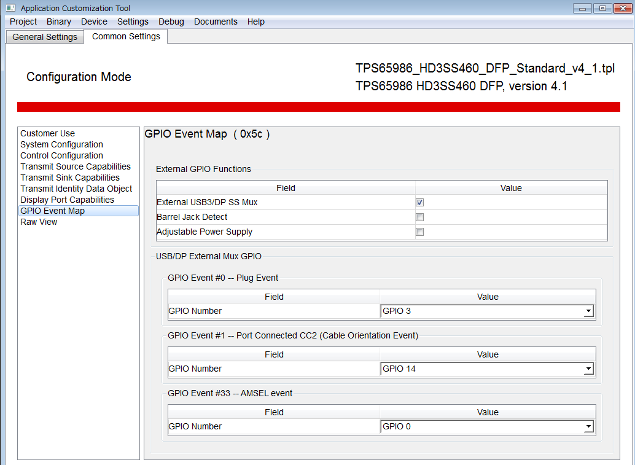Click the GPIO Event #33 -- AMSEL event label
The width and height of the screenshot is (635, 465).
(x=230, y=393)
